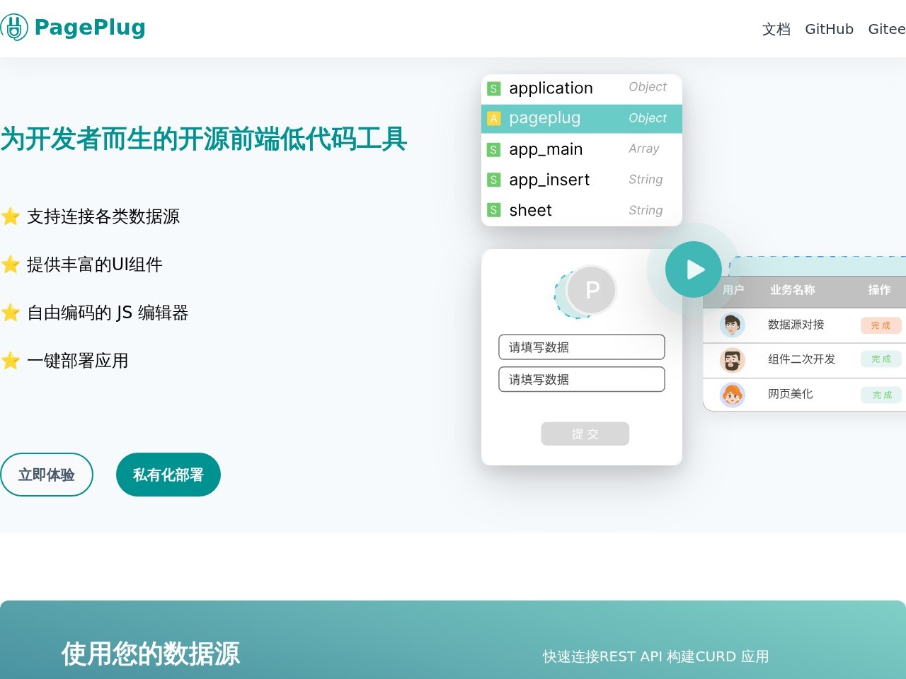Open the Gitee navigation link
This screenshot has height=679, width=906.
tap(887, 29)
